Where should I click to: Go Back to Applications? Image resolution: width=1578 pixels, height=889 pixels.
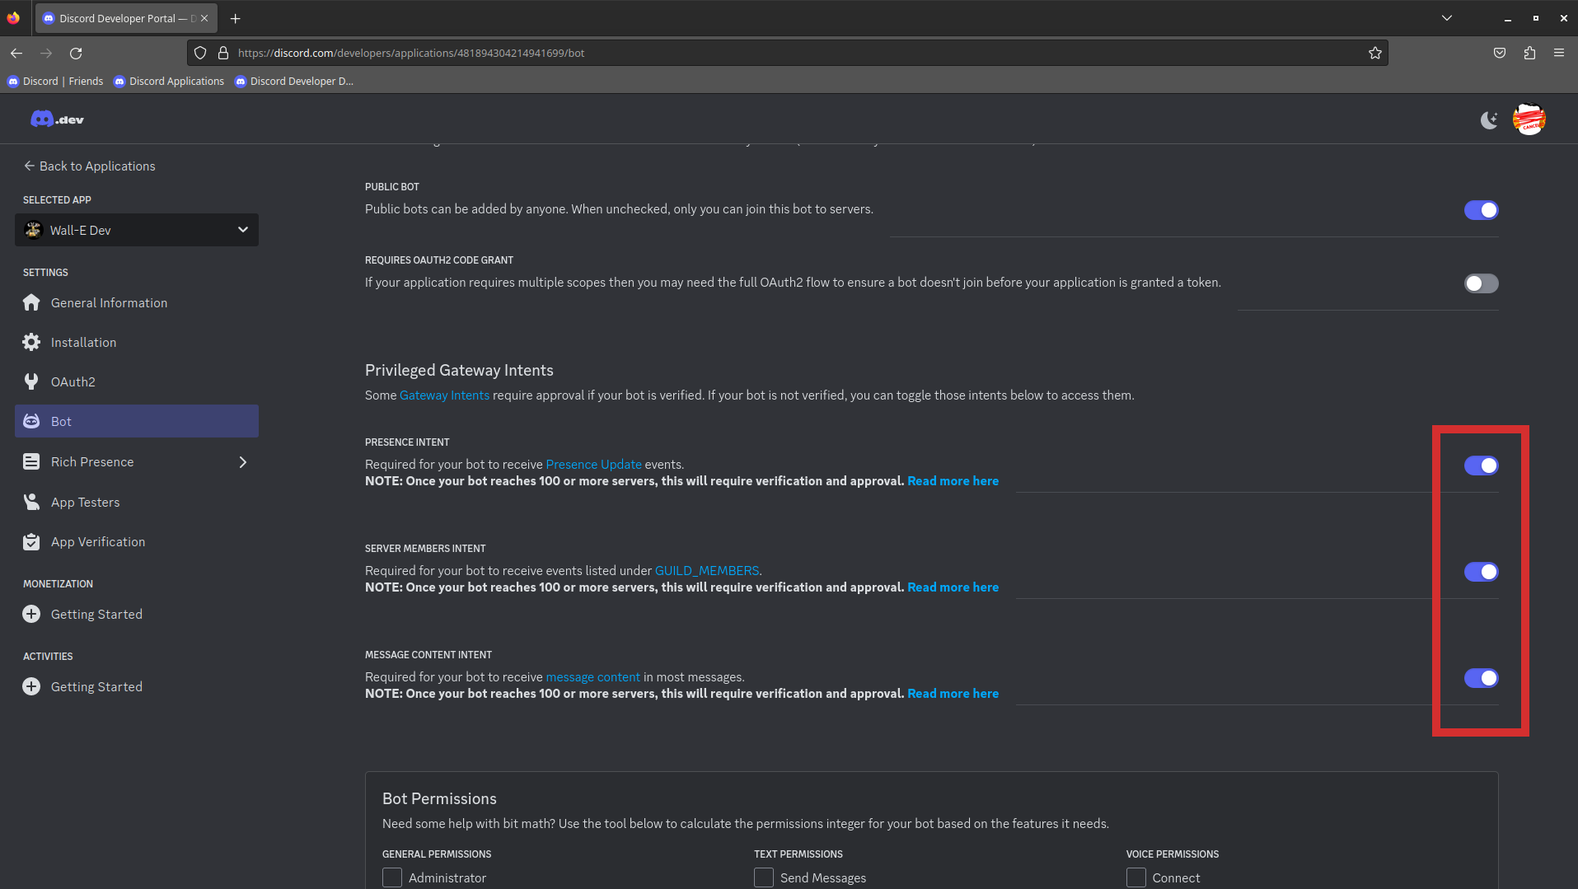[x=89, y=166]
